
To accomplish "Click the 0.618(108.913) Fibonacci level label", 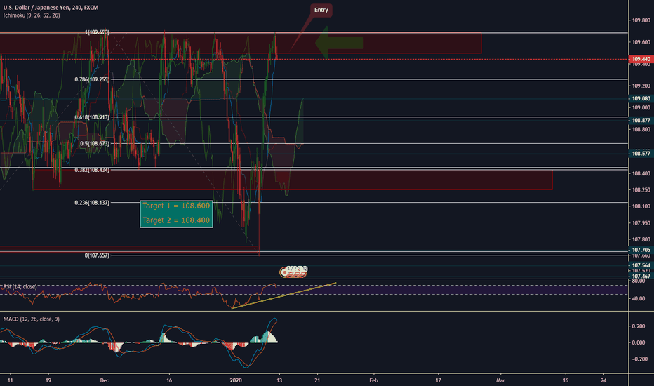I will [92, 117].
